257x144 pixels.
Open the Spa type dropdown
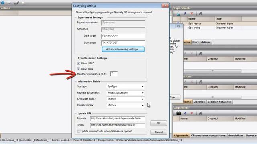pyautogui.click(x=125, y=86)
